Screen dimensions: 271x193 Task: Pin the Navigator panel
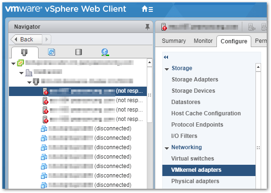(147, 27)
